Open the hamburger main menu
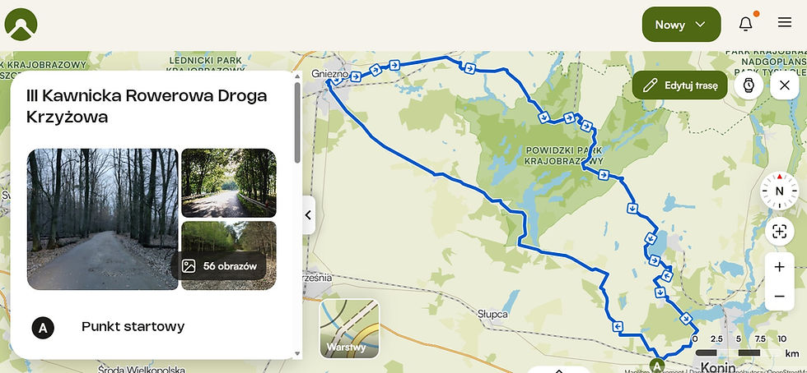 [x=784, y=22]
